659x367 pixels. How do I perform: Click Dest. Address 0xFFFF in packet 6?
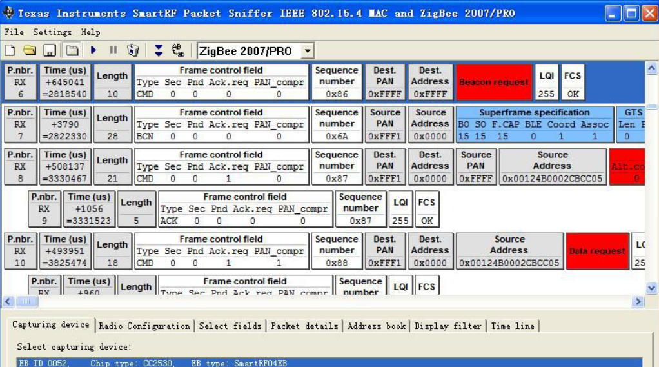430,82
